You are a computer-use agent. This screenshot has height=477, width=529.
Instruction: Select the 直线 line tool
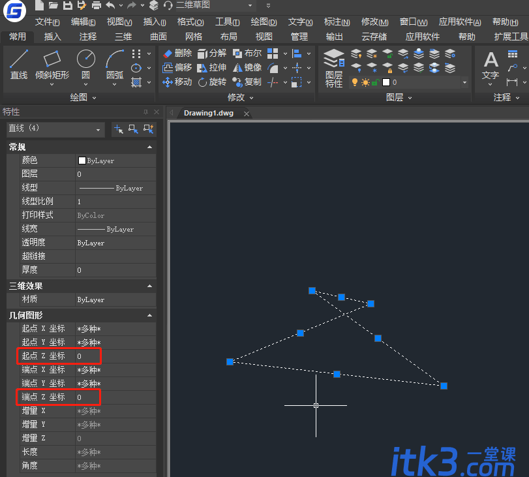[x=19, y=65]
